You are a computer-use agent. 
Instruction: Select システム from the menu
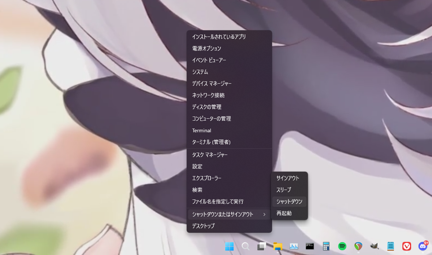click(229, 72)
